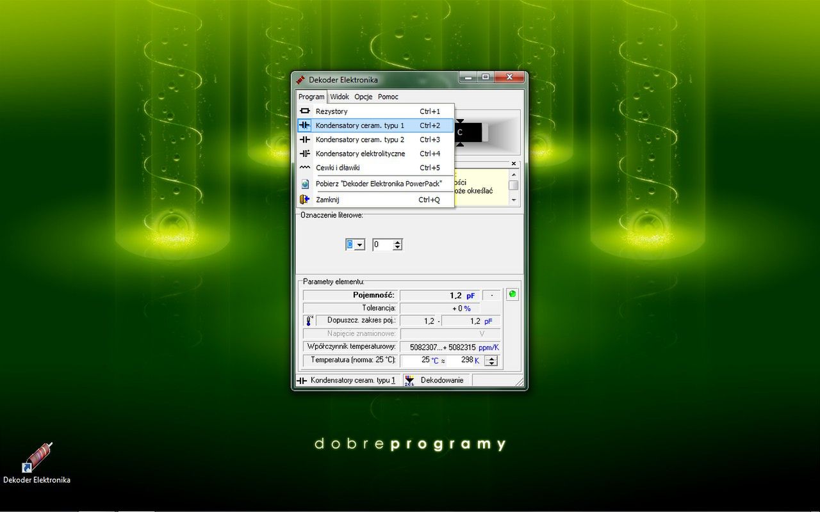Minimize the Dekoder Elektronika window

[469, 77]
